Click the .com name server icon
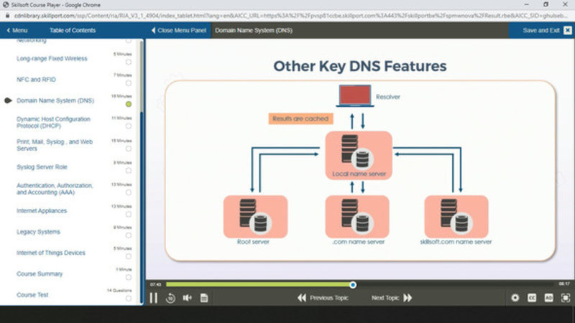Viewport: 575px width, 323px height. point(357,217)
